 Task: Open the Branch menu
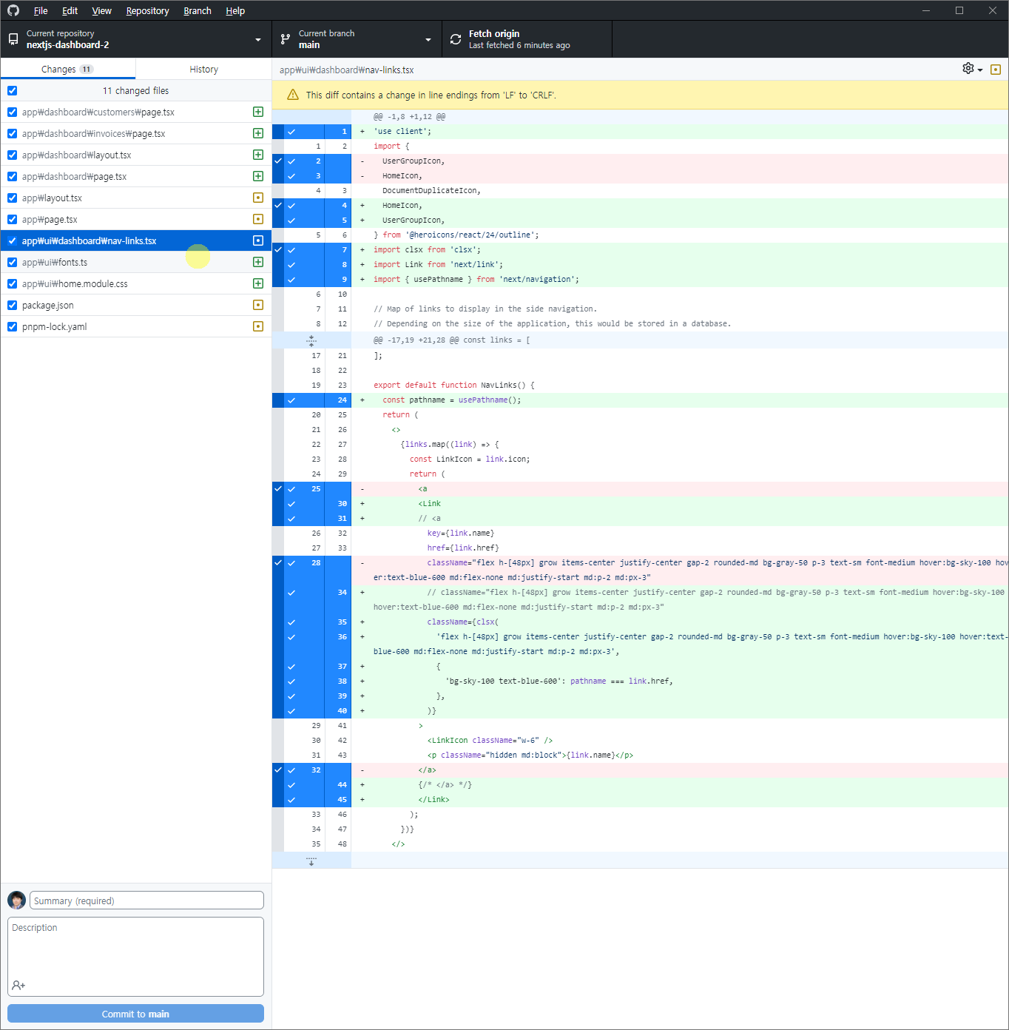click(x=197, y=10)
